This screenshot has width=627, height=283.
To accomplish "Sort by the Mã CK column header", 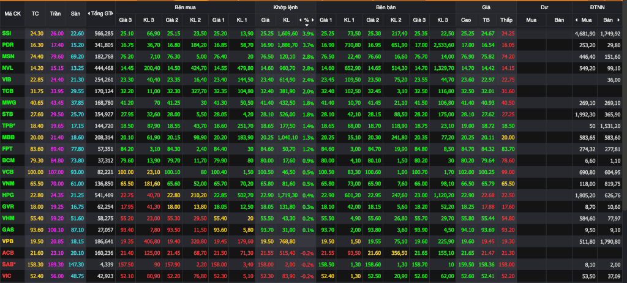I will [x=13, y=13].
